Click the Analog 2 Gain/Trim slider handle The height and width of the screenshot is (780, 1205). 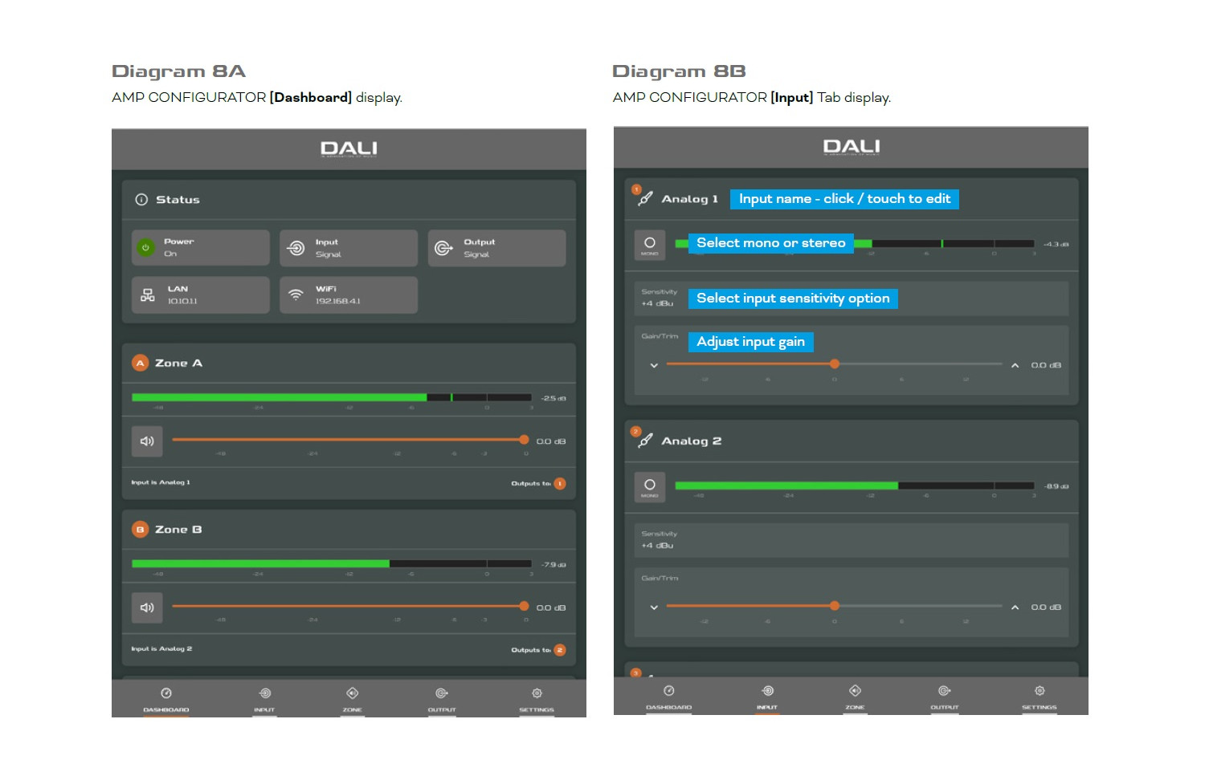tap(835, 606)
